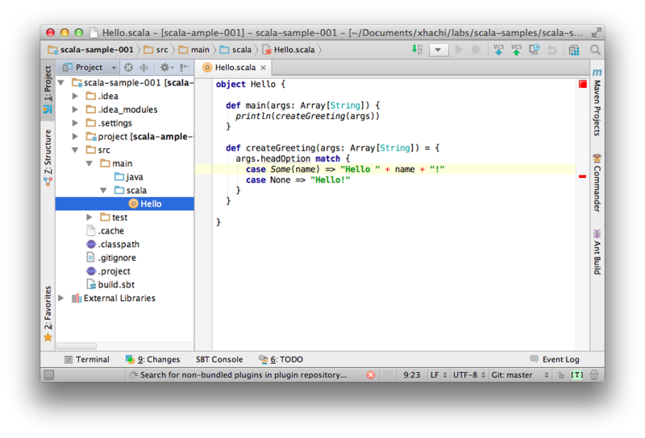Click VCS Update Project icon
Viewport: 645px width, 438px height.
[x=498, y=50]
